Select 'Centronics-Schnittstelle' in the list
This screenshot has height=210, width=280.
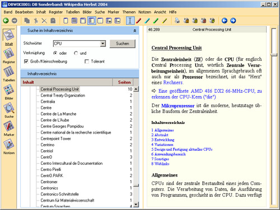[59, 194]
